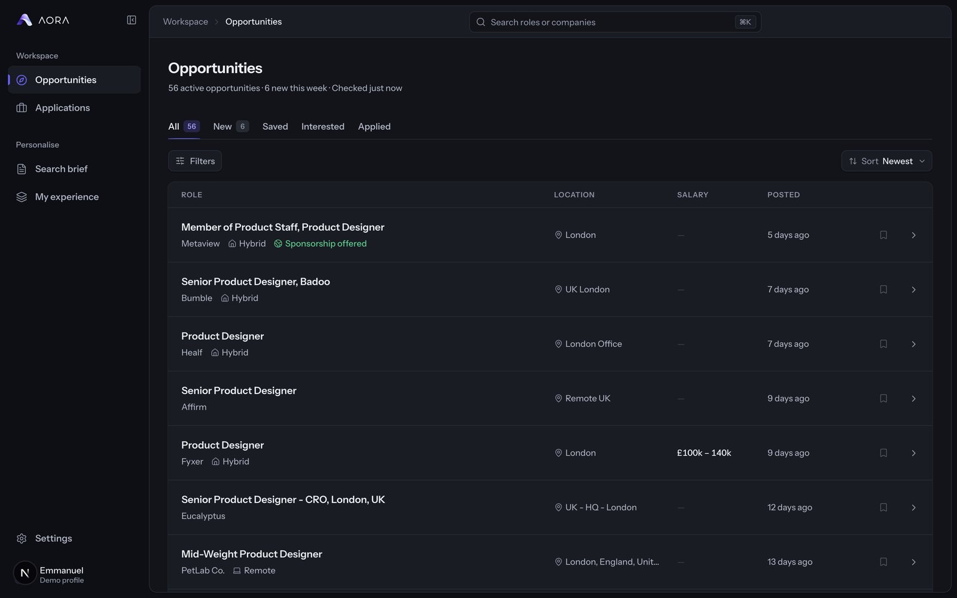Click the 12 days ago posted cell
This screenshot has width=957, height=598.
790,507
